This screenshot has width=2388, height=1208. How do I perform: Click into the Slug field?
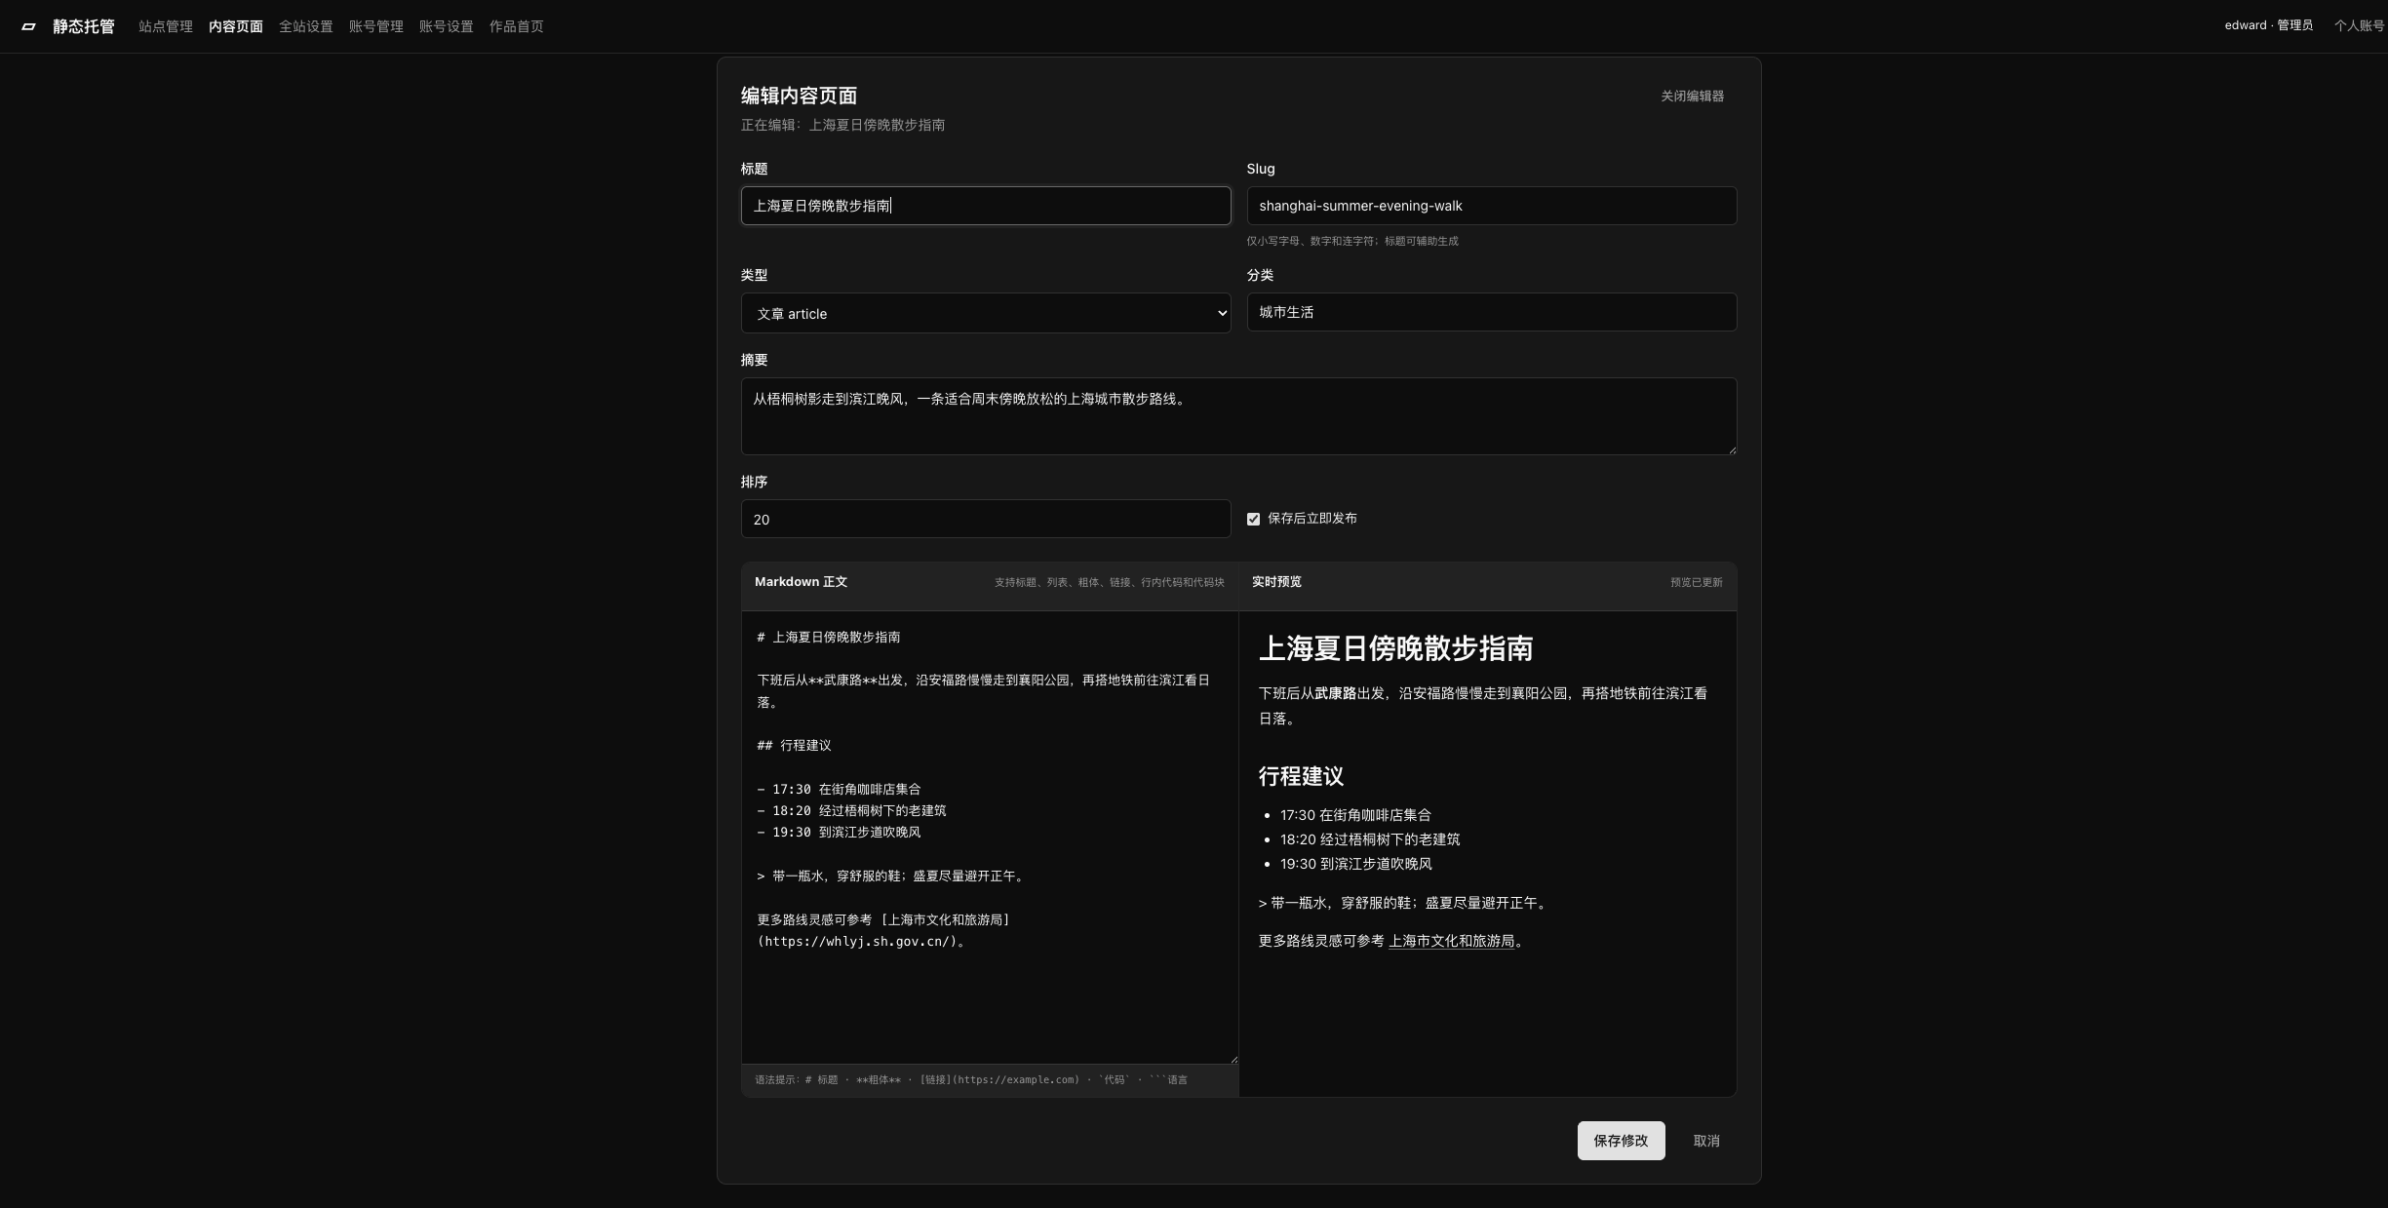[1492, 206]
